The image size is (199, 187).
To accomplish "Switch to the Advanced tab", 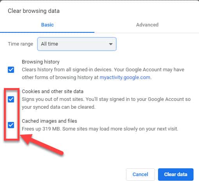I will (147, 25).
